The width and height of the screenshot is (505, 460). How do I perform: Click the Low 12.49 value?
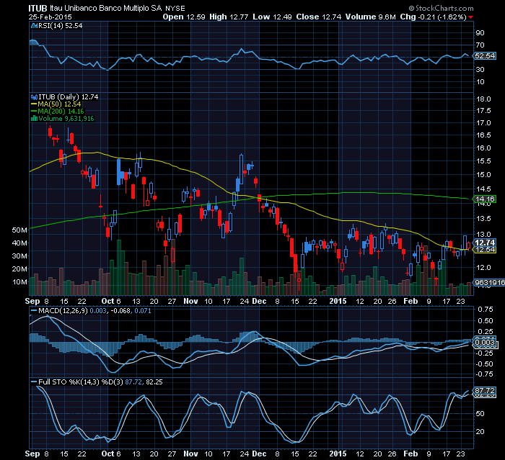(272, 17)
